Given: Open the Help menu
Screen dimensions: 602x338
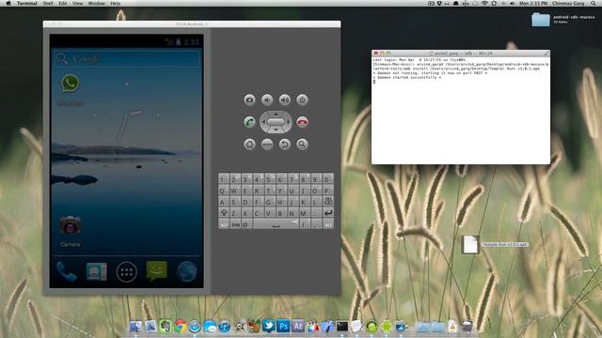Looking at the screenshot, I should 115,3.
